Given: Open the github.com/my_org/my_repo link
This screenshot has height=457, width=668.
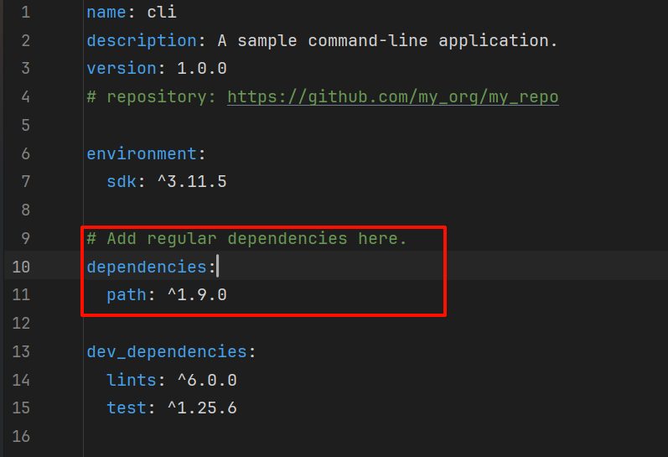Looking at the screenshot, I should (393, 97).
